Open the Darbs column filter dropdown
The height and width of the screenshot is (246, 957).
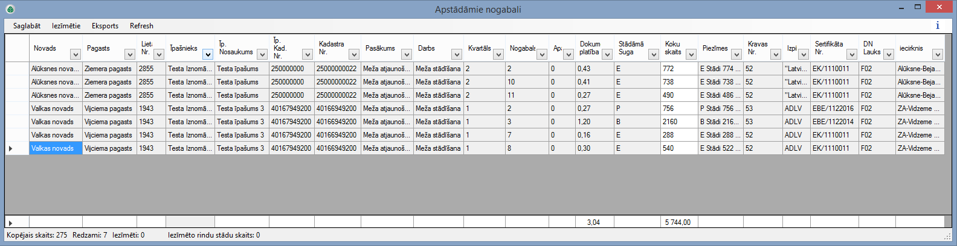[457, 54]
